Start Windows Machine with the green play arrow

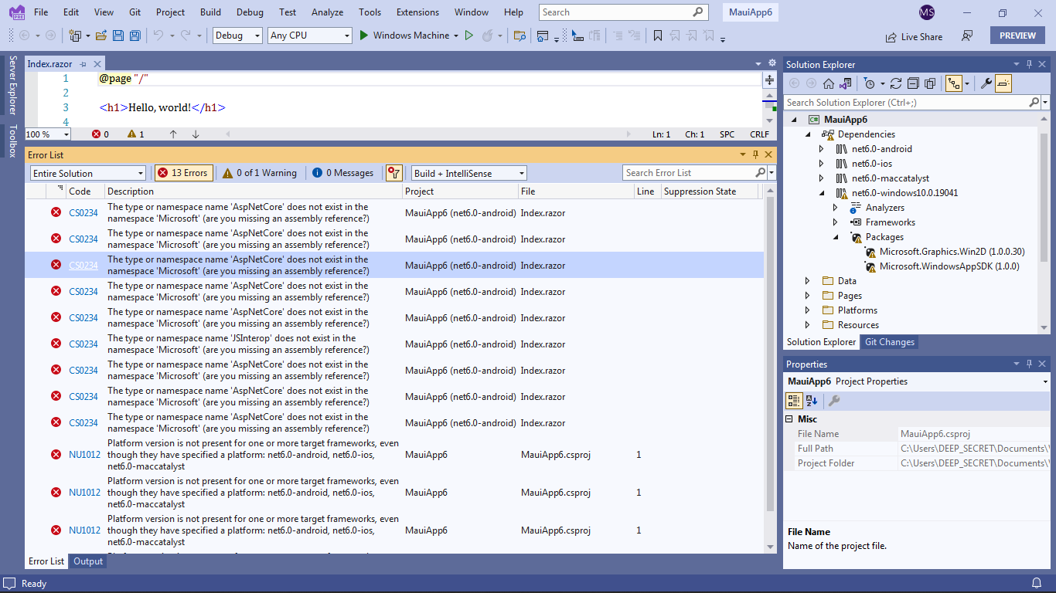(x=364, y=36)
